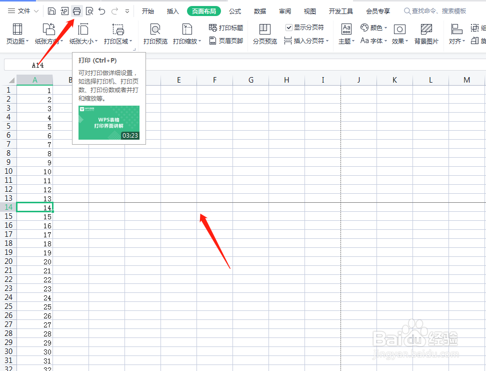Select column G header
The width and height of the screenshot is (486, 371).
coord(250,80)
